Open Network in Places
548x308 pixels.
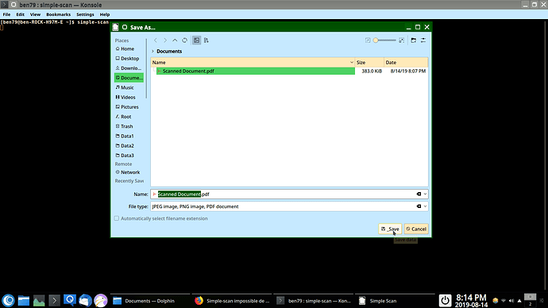pyautogui.click(x=129, y=172)
